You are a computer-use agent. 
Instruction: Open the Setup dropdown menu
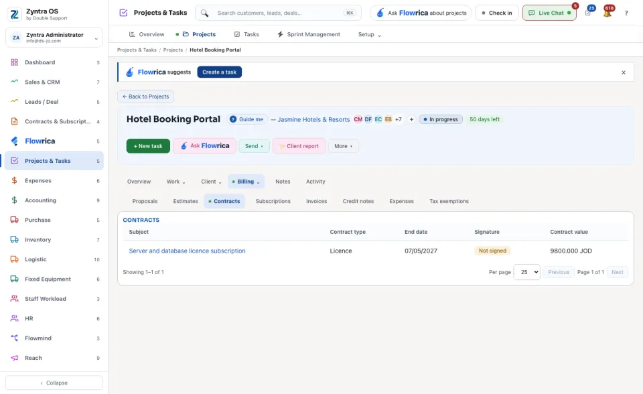[369, 34]
